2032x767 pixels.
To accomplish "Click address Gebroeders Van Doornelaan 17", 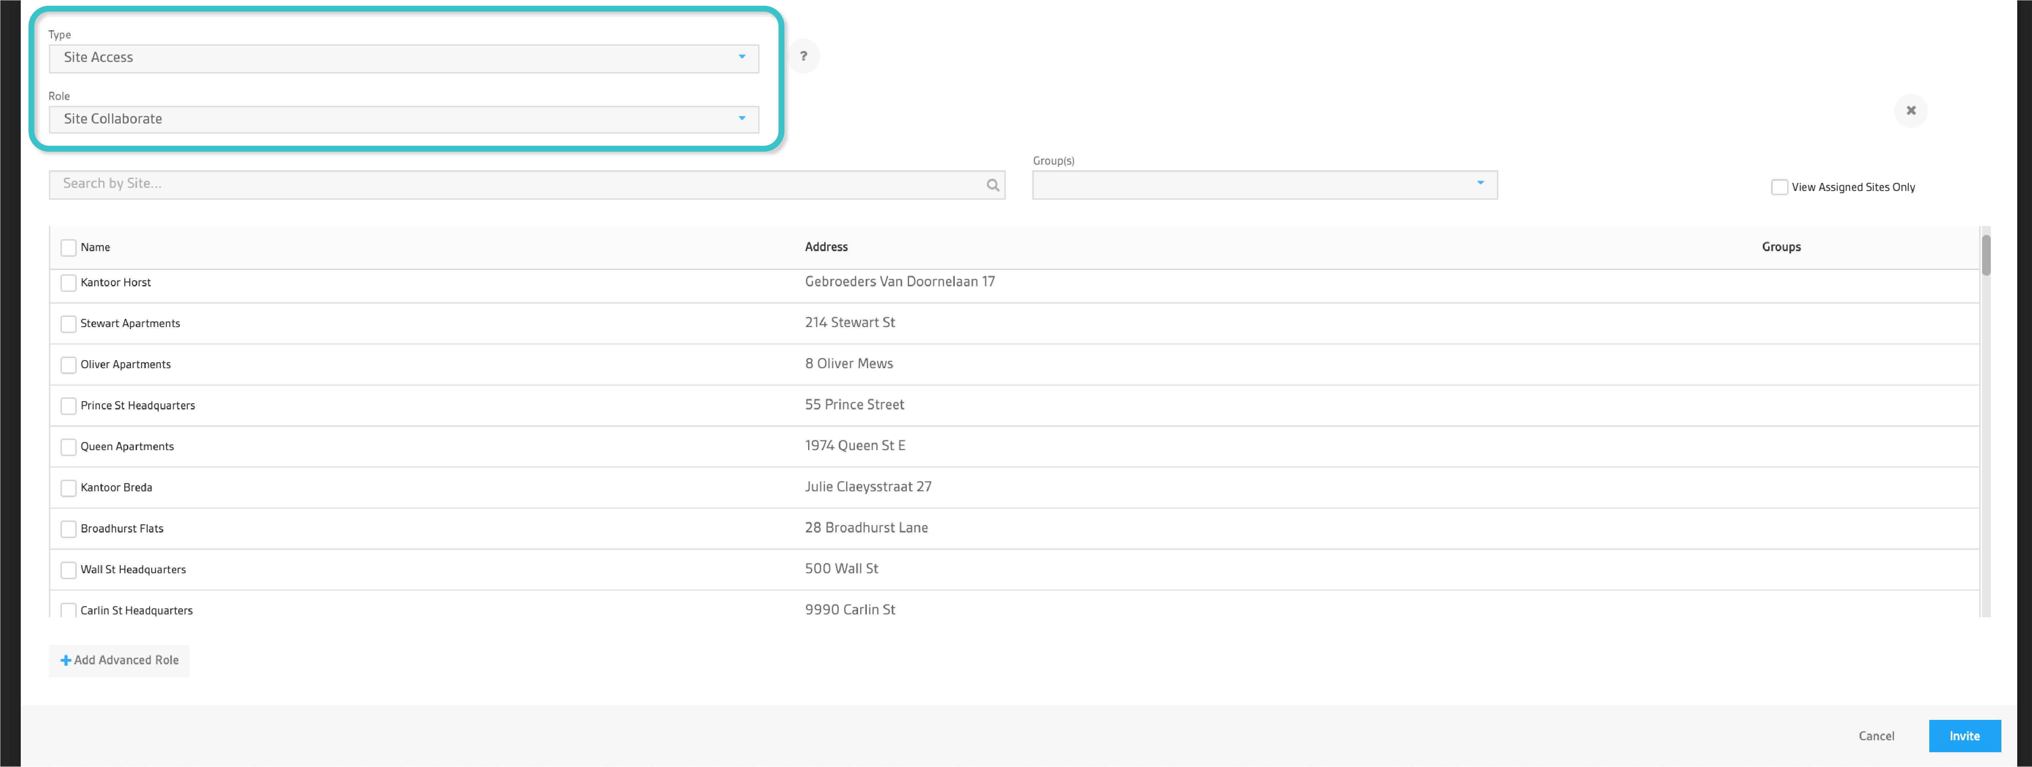I will click(x=899, y=281).
